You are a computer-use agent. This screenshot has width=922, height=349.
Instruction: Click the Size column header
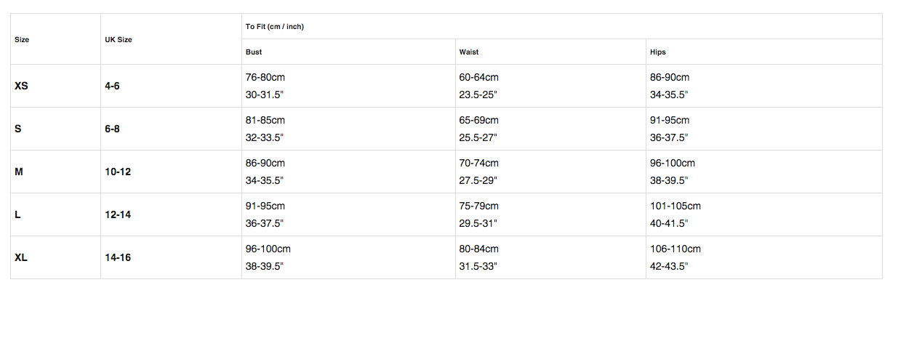(x=22, y=39)
